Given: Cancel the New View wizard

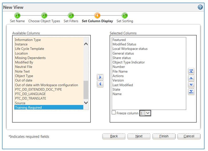Looking at the screenshot, I should (189, 136).
